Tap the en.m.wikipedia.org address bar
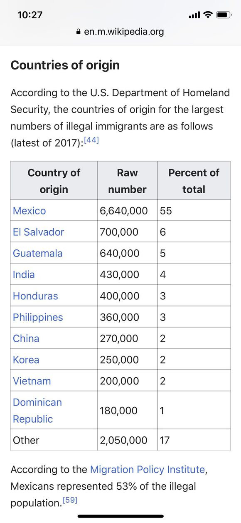This screenshot has width=241, height=523. pos(120,32)
